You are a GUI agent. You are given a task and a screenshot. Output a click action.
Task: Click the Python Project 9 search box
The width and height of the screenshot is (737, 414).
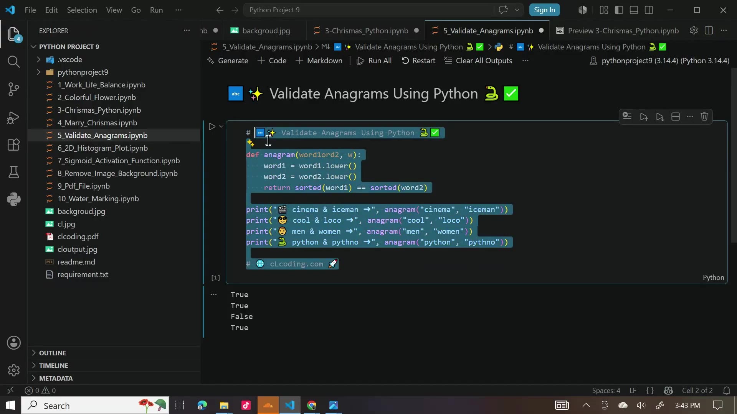[x=368, y=10]
